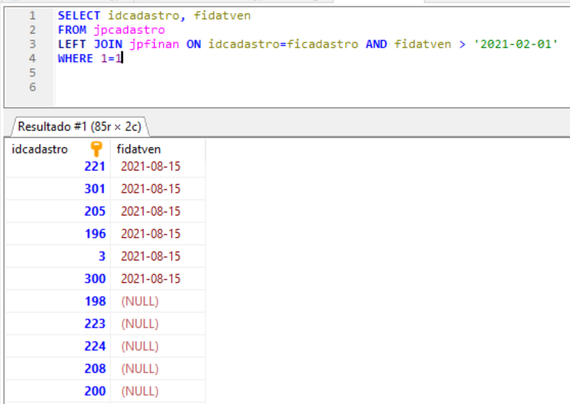570x404 pixels.
Task: Click idcadastro=ficadastro join condition
Action: click(x=283, y=44)
